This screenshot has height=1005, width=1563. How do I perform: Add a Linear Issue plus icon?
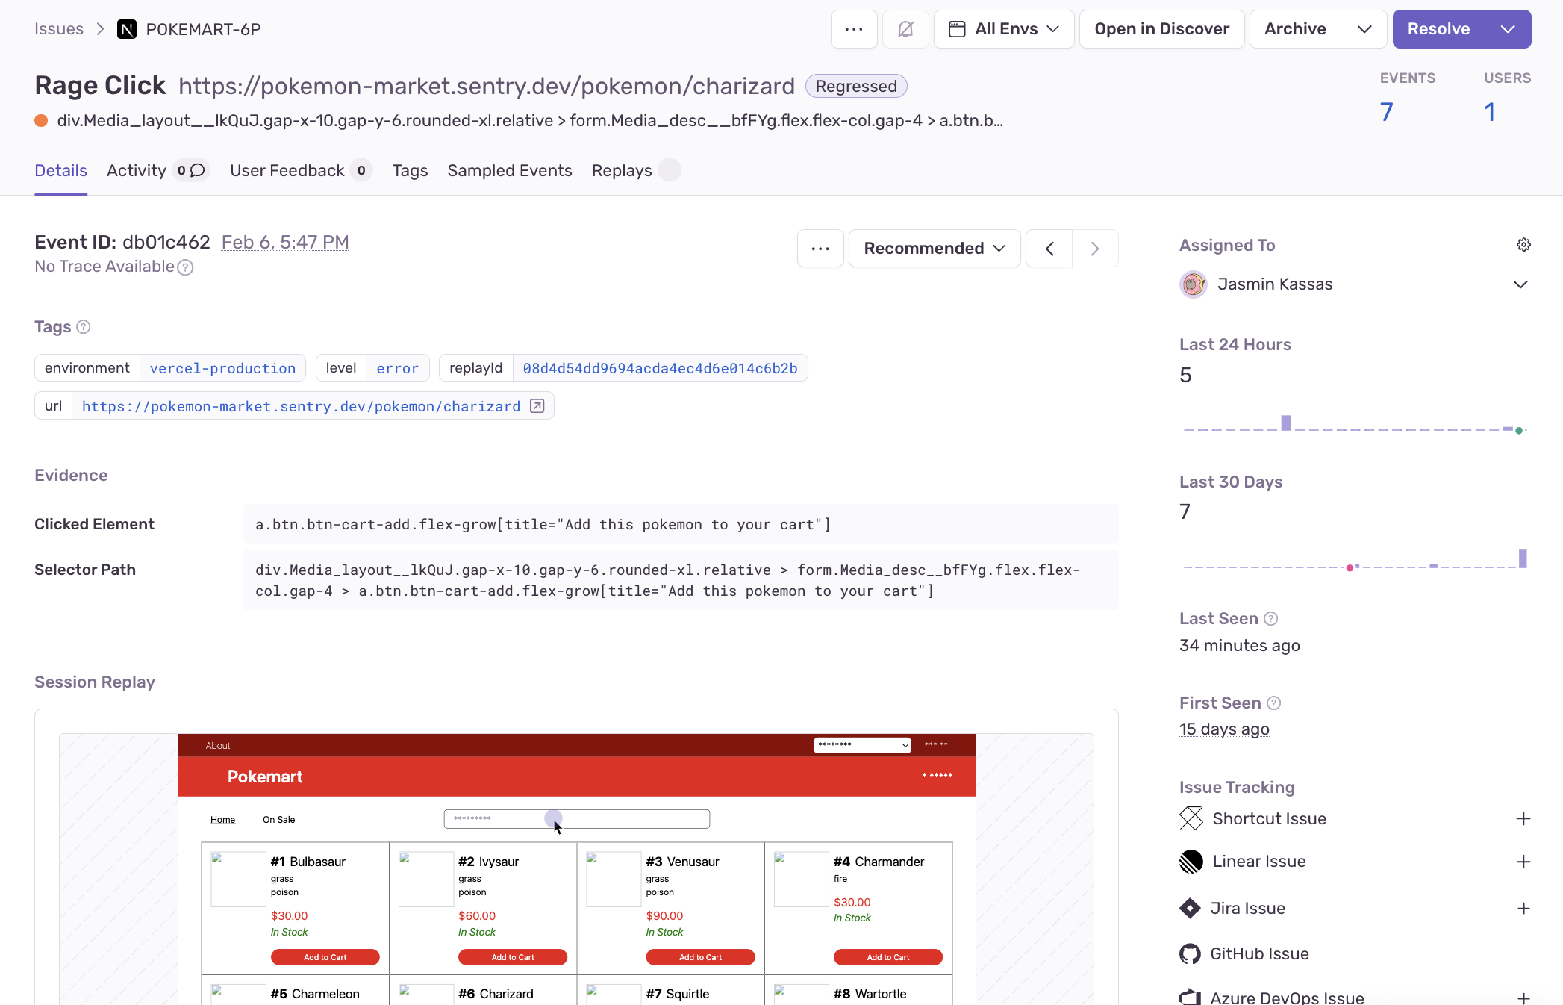pyautogui.click(x=1523, y=862)
